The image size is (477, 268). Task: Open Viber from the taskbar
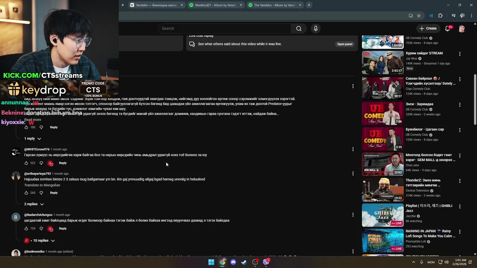coord(266,262)
